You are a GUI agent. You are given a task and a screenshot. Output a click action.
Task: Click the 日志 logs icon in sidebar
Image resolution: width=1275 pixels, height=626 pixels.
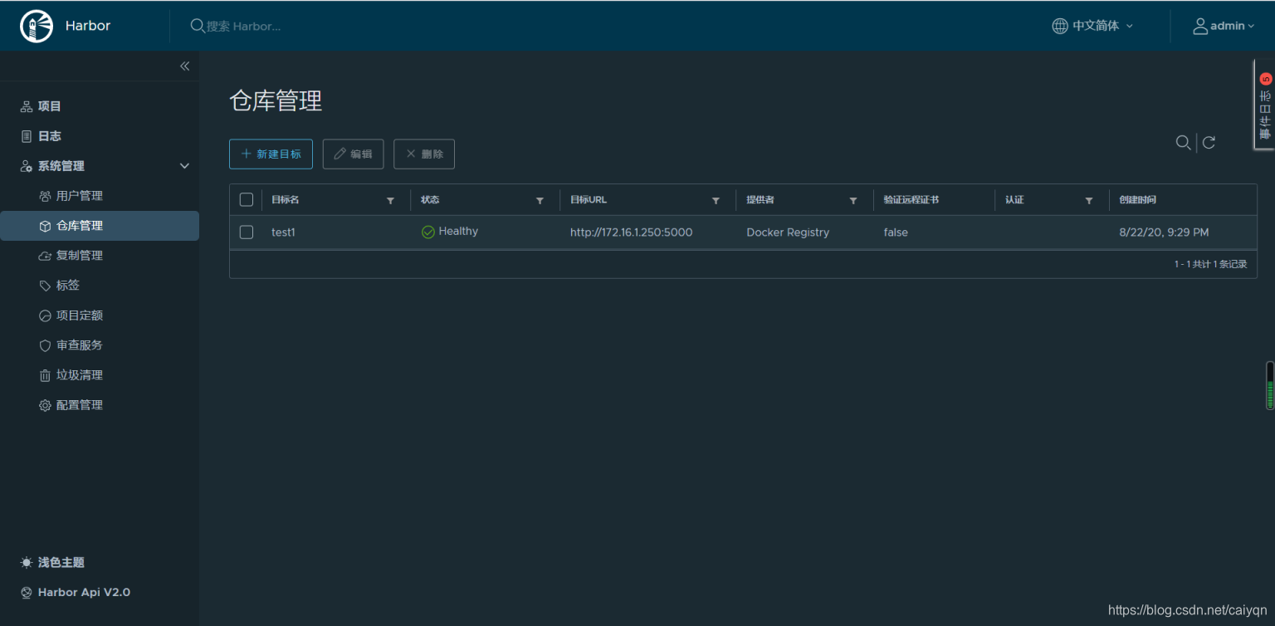[27, 136]
